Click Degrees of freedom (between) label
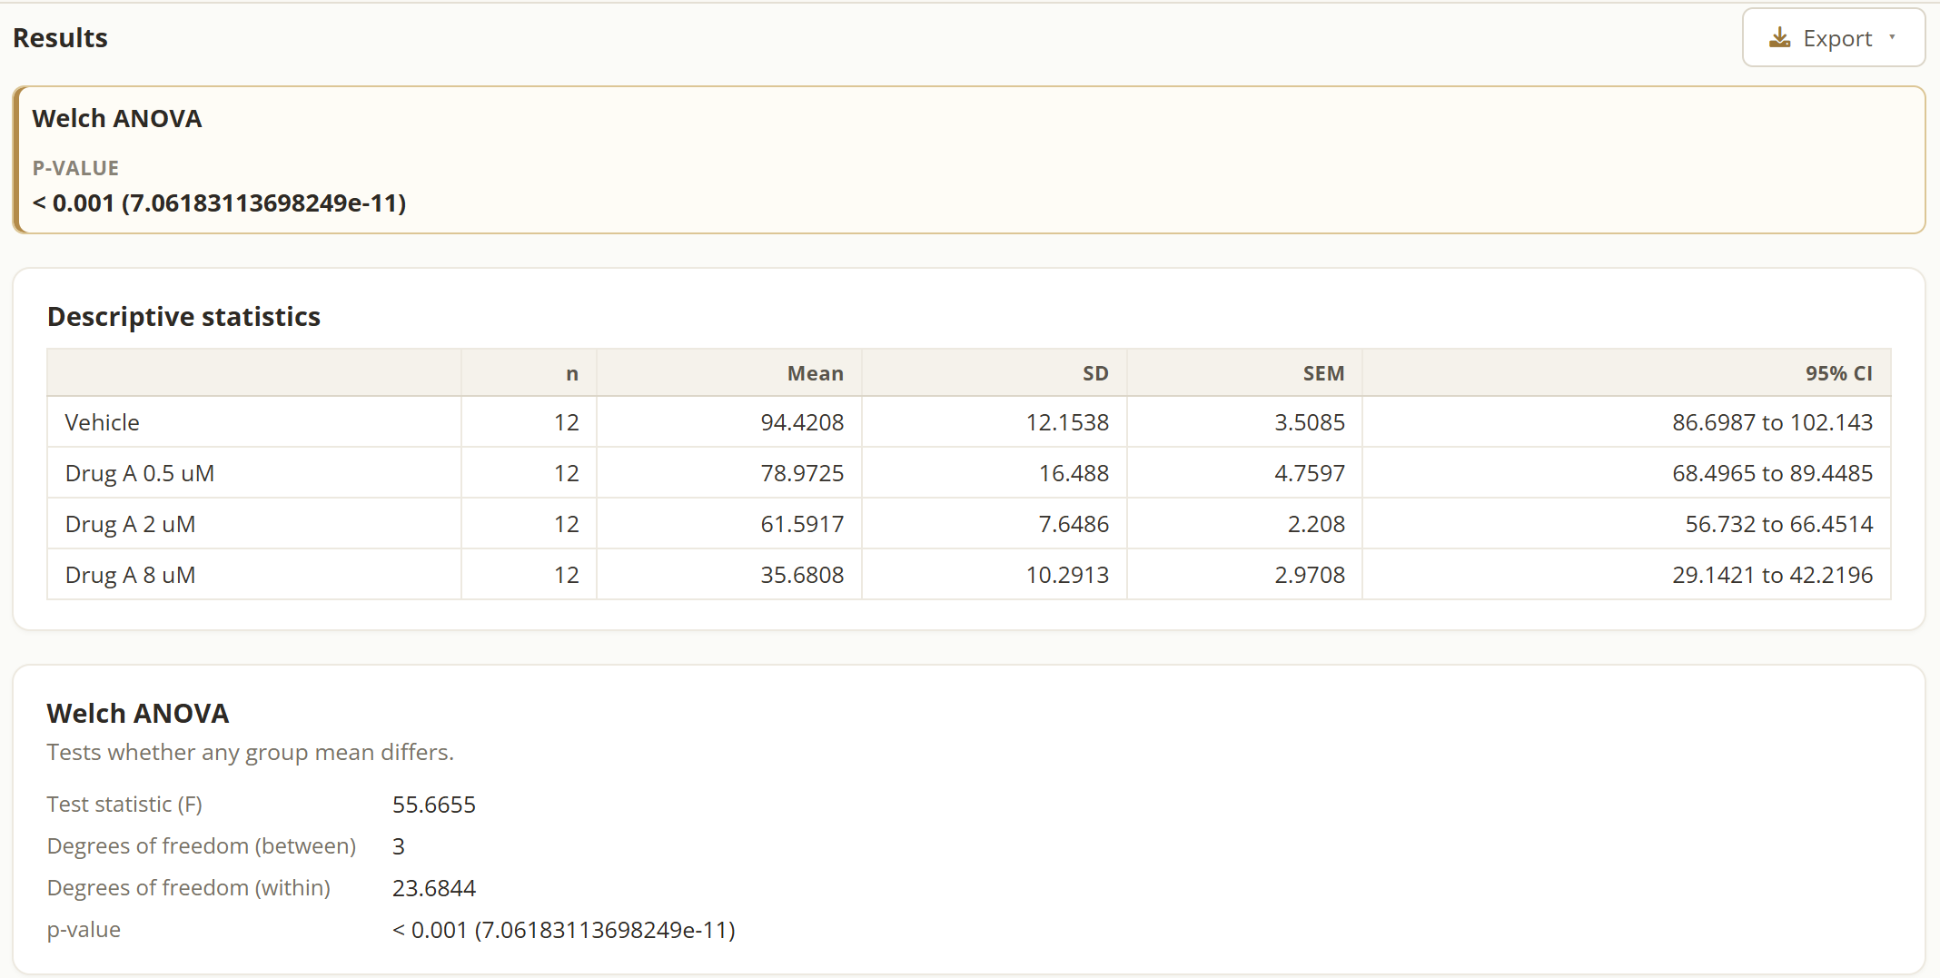This screenshot has height=978, width=1940. (x=202, y=846)
